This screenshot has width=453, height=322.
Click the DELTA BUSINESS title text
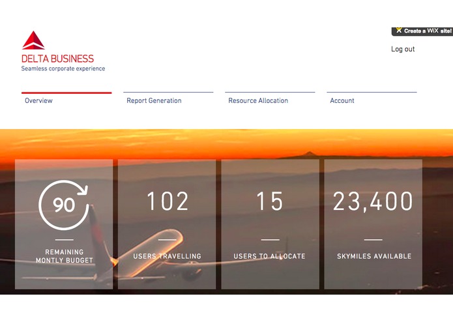pyautogui.click(x=58, y=59)
